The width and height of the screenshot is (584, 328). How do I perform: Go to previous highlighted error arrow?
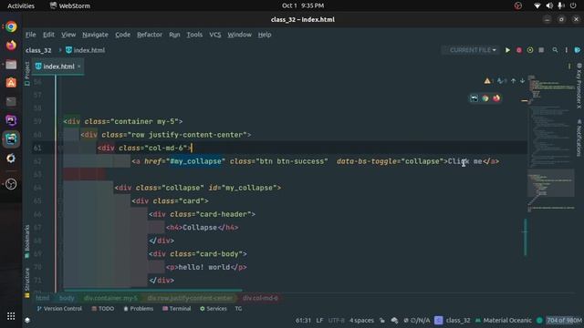click(x=514, y=81)
